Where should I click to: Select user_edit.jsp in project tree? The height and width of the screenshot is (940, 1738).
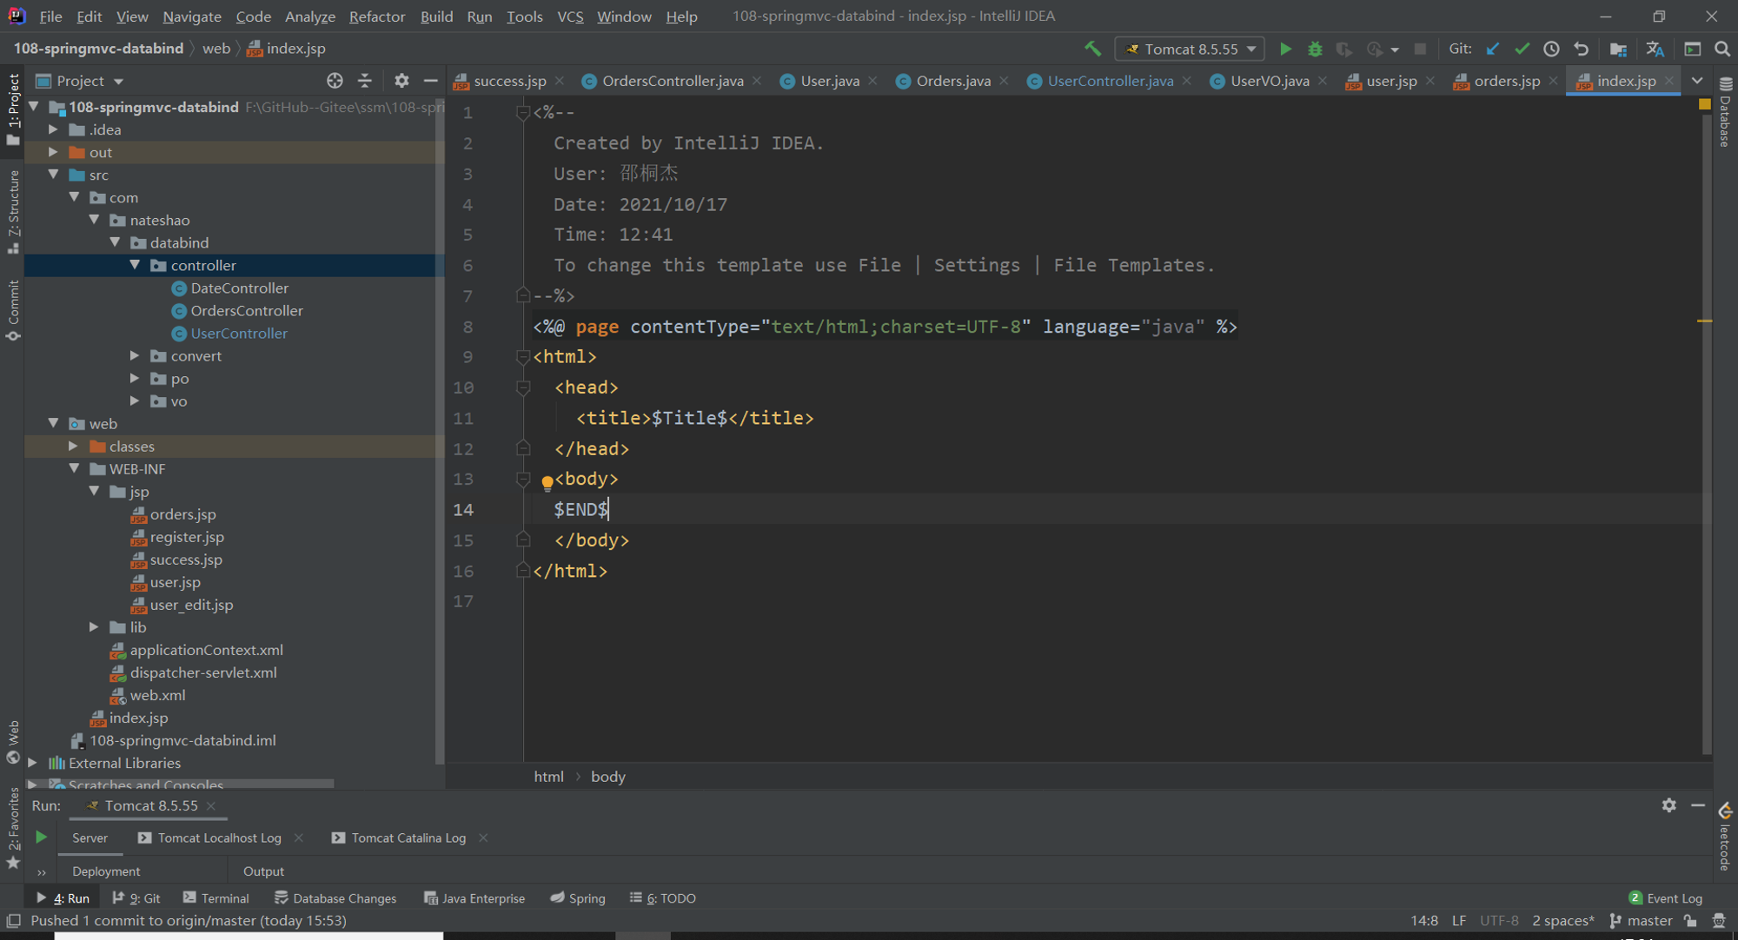[191, 605]
